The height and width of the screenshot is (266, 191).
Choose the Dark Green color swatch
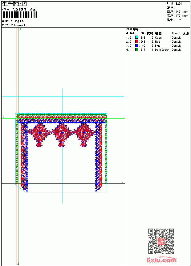coord(137,49)
